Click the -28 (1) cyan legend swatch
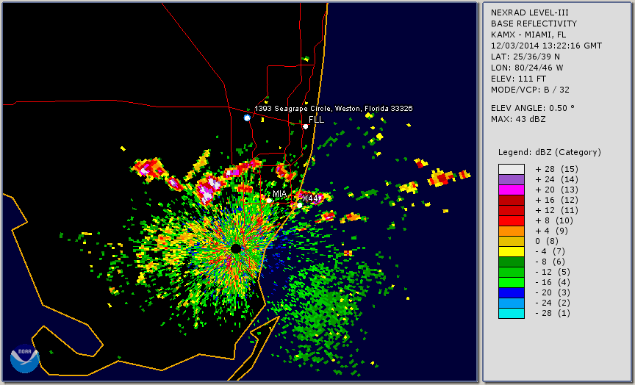The height and width of the screenshot is (385, 635). click(x=512, y=314)
